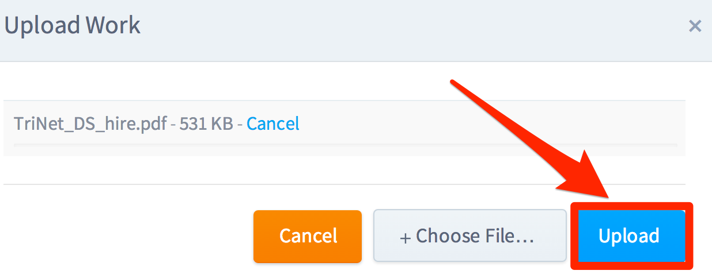Viewport: 712px width, 278px height.
Task: Select the TriNet_DS_hire.pdf file name
Action: click(x=91, y=124)
